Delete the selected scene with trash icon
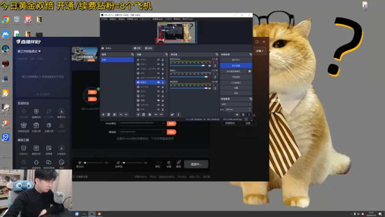Viewport: 385px width, 217px height. (x=109, y=115)
